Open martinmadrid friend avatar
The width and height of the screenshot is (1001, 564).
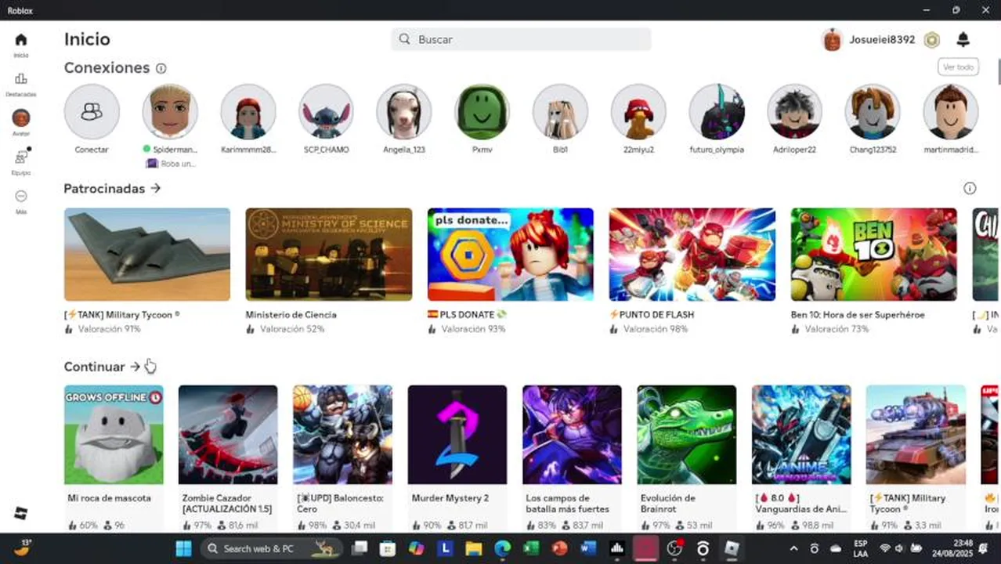[x=951, y=112]
